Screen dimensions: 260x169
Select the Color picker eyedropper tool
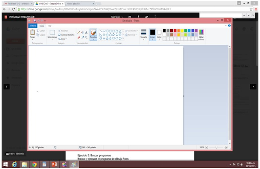(82, 37)
